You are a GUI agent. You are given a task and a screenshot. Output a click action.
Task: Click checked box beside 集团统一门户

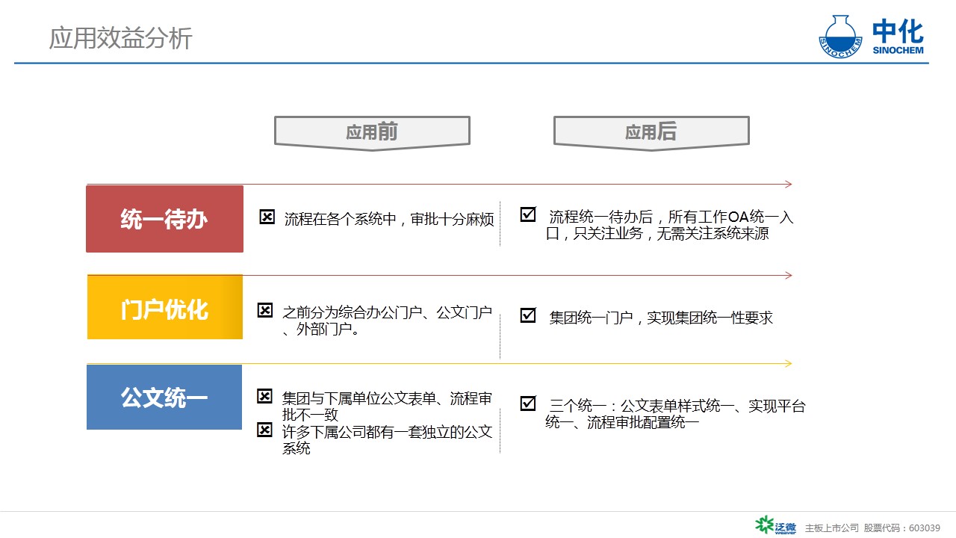528,315
